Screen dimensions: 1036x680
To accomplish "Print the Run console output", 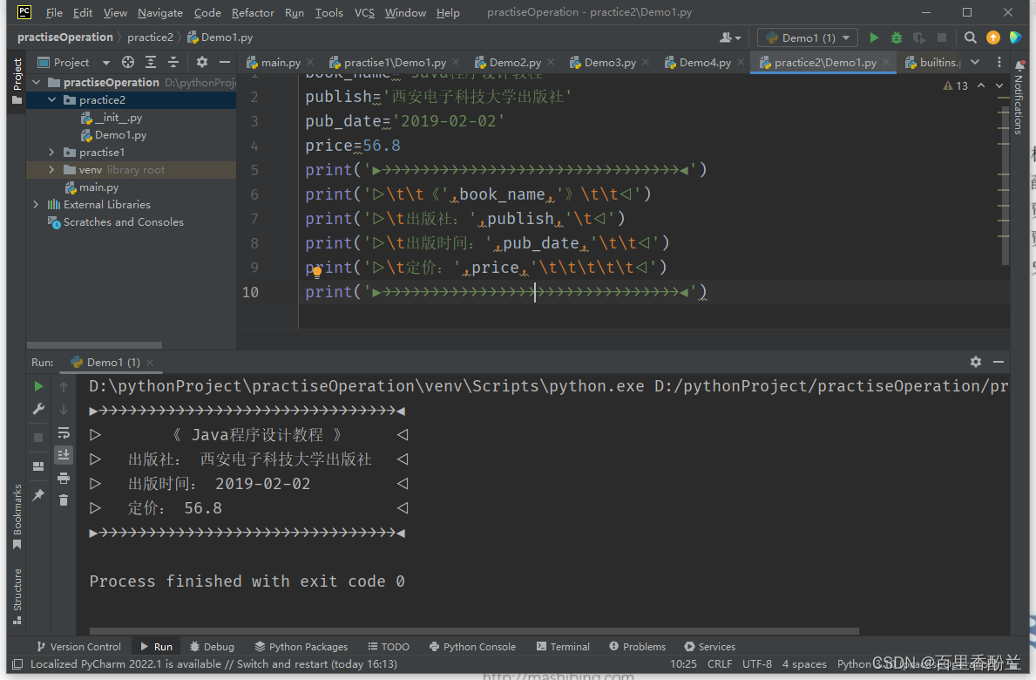I will point(64,478).
